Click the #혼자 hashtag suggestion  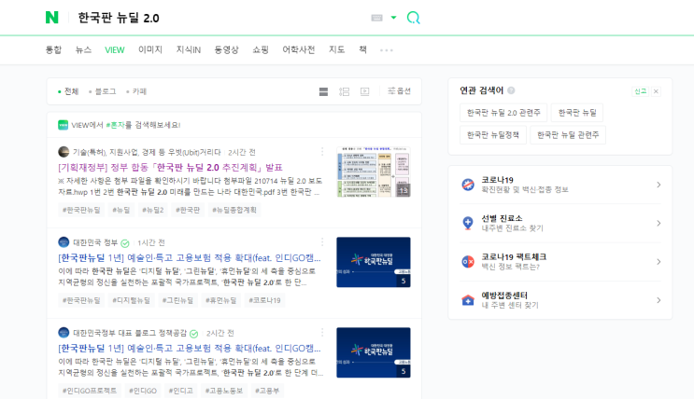coord(115,125)
